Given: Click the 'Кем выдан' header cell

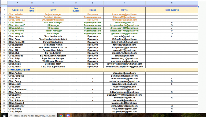Looking at the screenshot, I should coord(76,10).
